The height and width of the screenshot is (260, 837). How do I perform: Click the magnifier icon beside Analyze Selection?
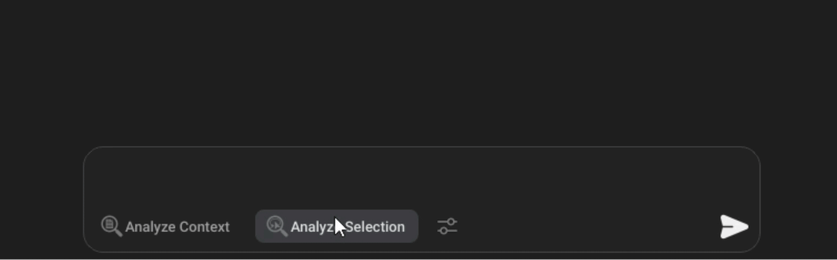[276, 226]
